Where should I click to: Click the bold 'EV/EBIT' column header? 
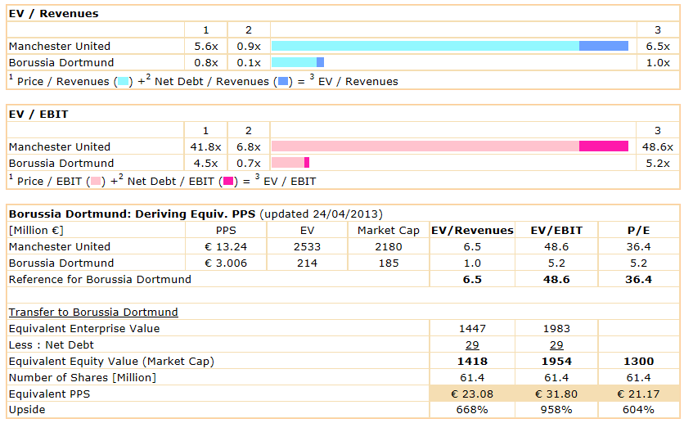coord(556,230)
